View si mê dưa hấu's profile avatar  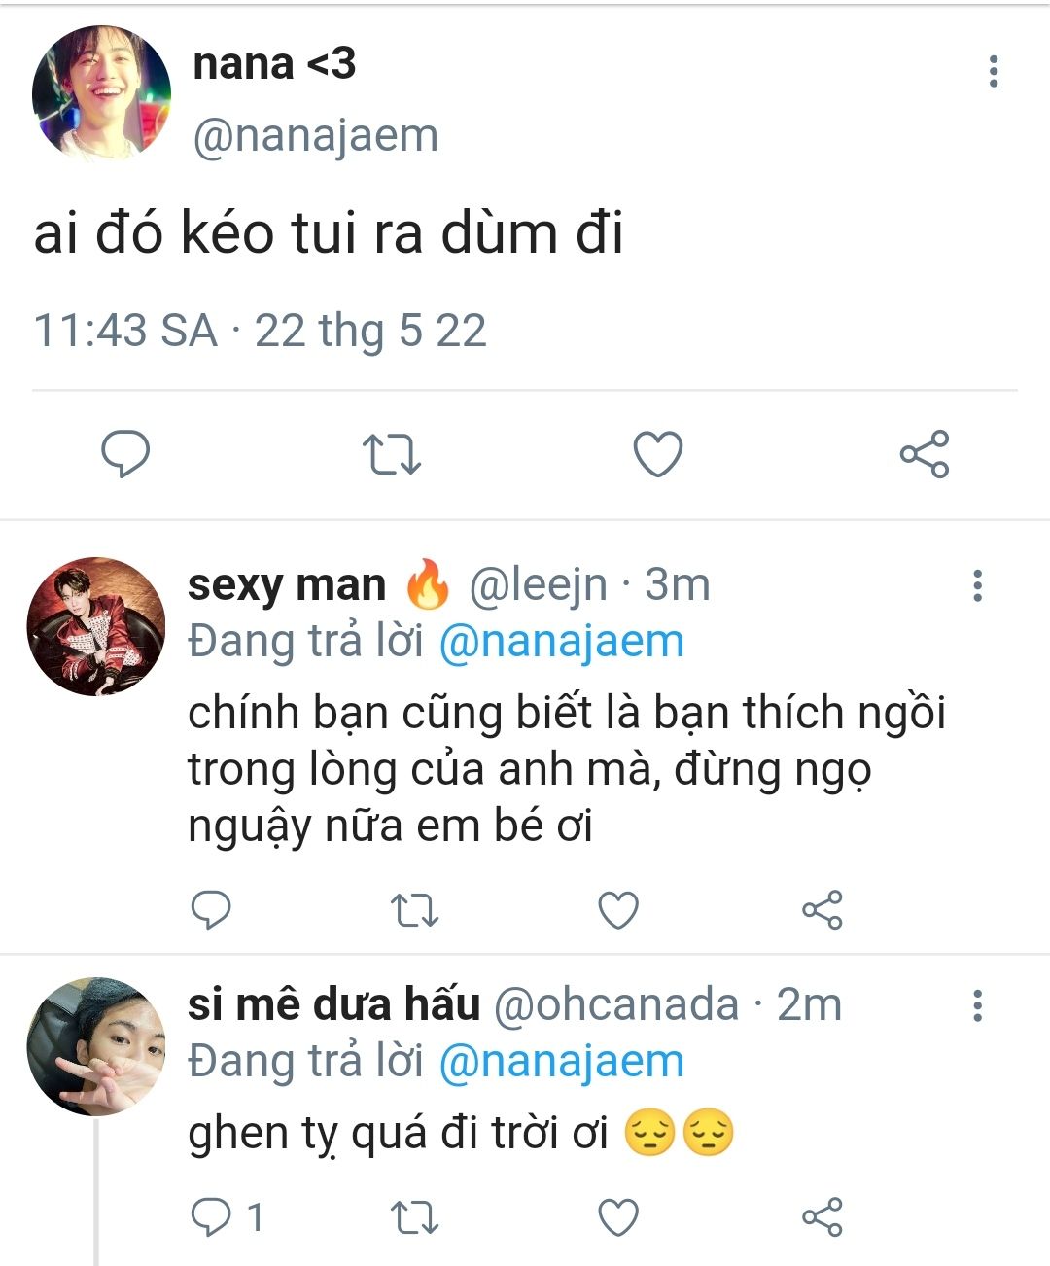tap(95, 1046)
